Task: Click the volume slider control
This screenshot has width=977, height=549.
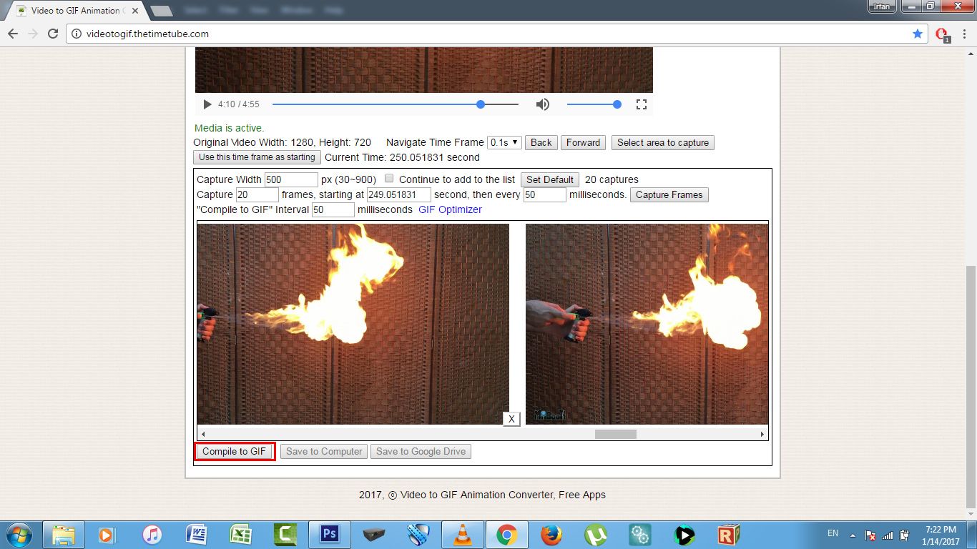Action: (x=616, y=104)
